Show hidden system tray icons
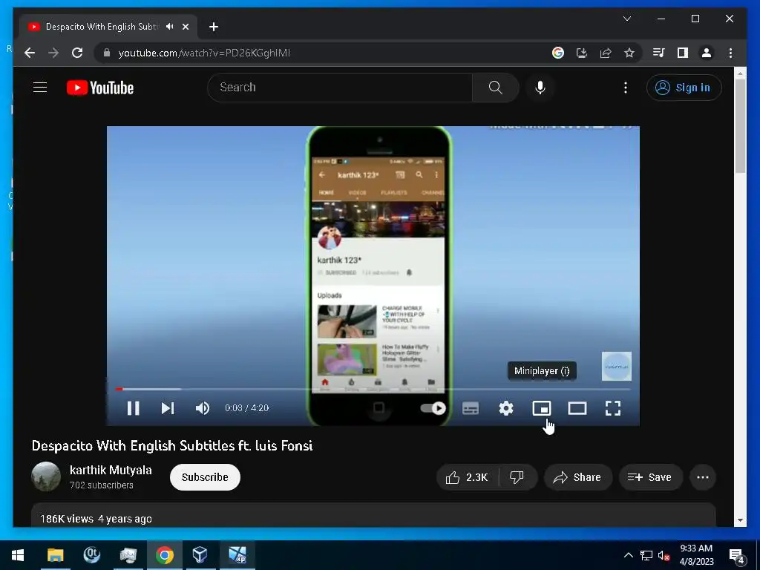This screenshot has width=760, height=570. pos(628,555)
